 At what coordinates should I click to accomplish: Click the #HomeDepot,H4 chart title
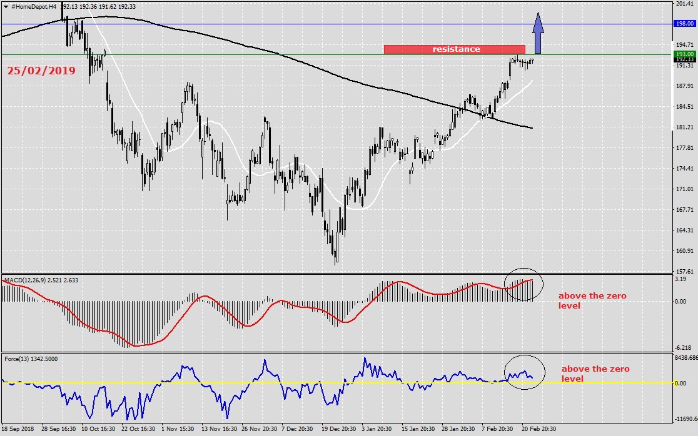pyautogui.click(x=31, y=6)
